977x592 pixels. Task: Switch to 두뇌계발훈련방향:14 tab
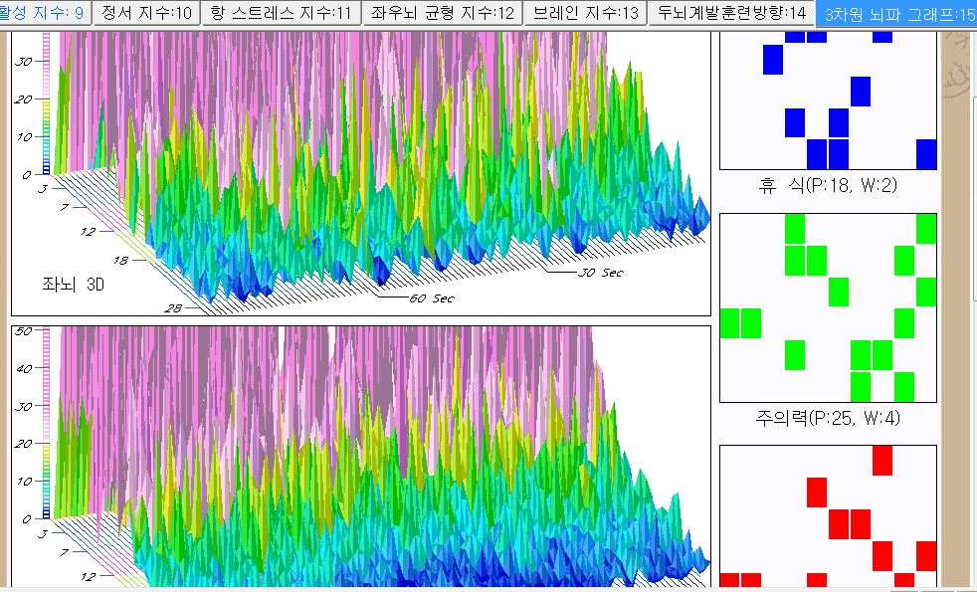tap(731, 13)
